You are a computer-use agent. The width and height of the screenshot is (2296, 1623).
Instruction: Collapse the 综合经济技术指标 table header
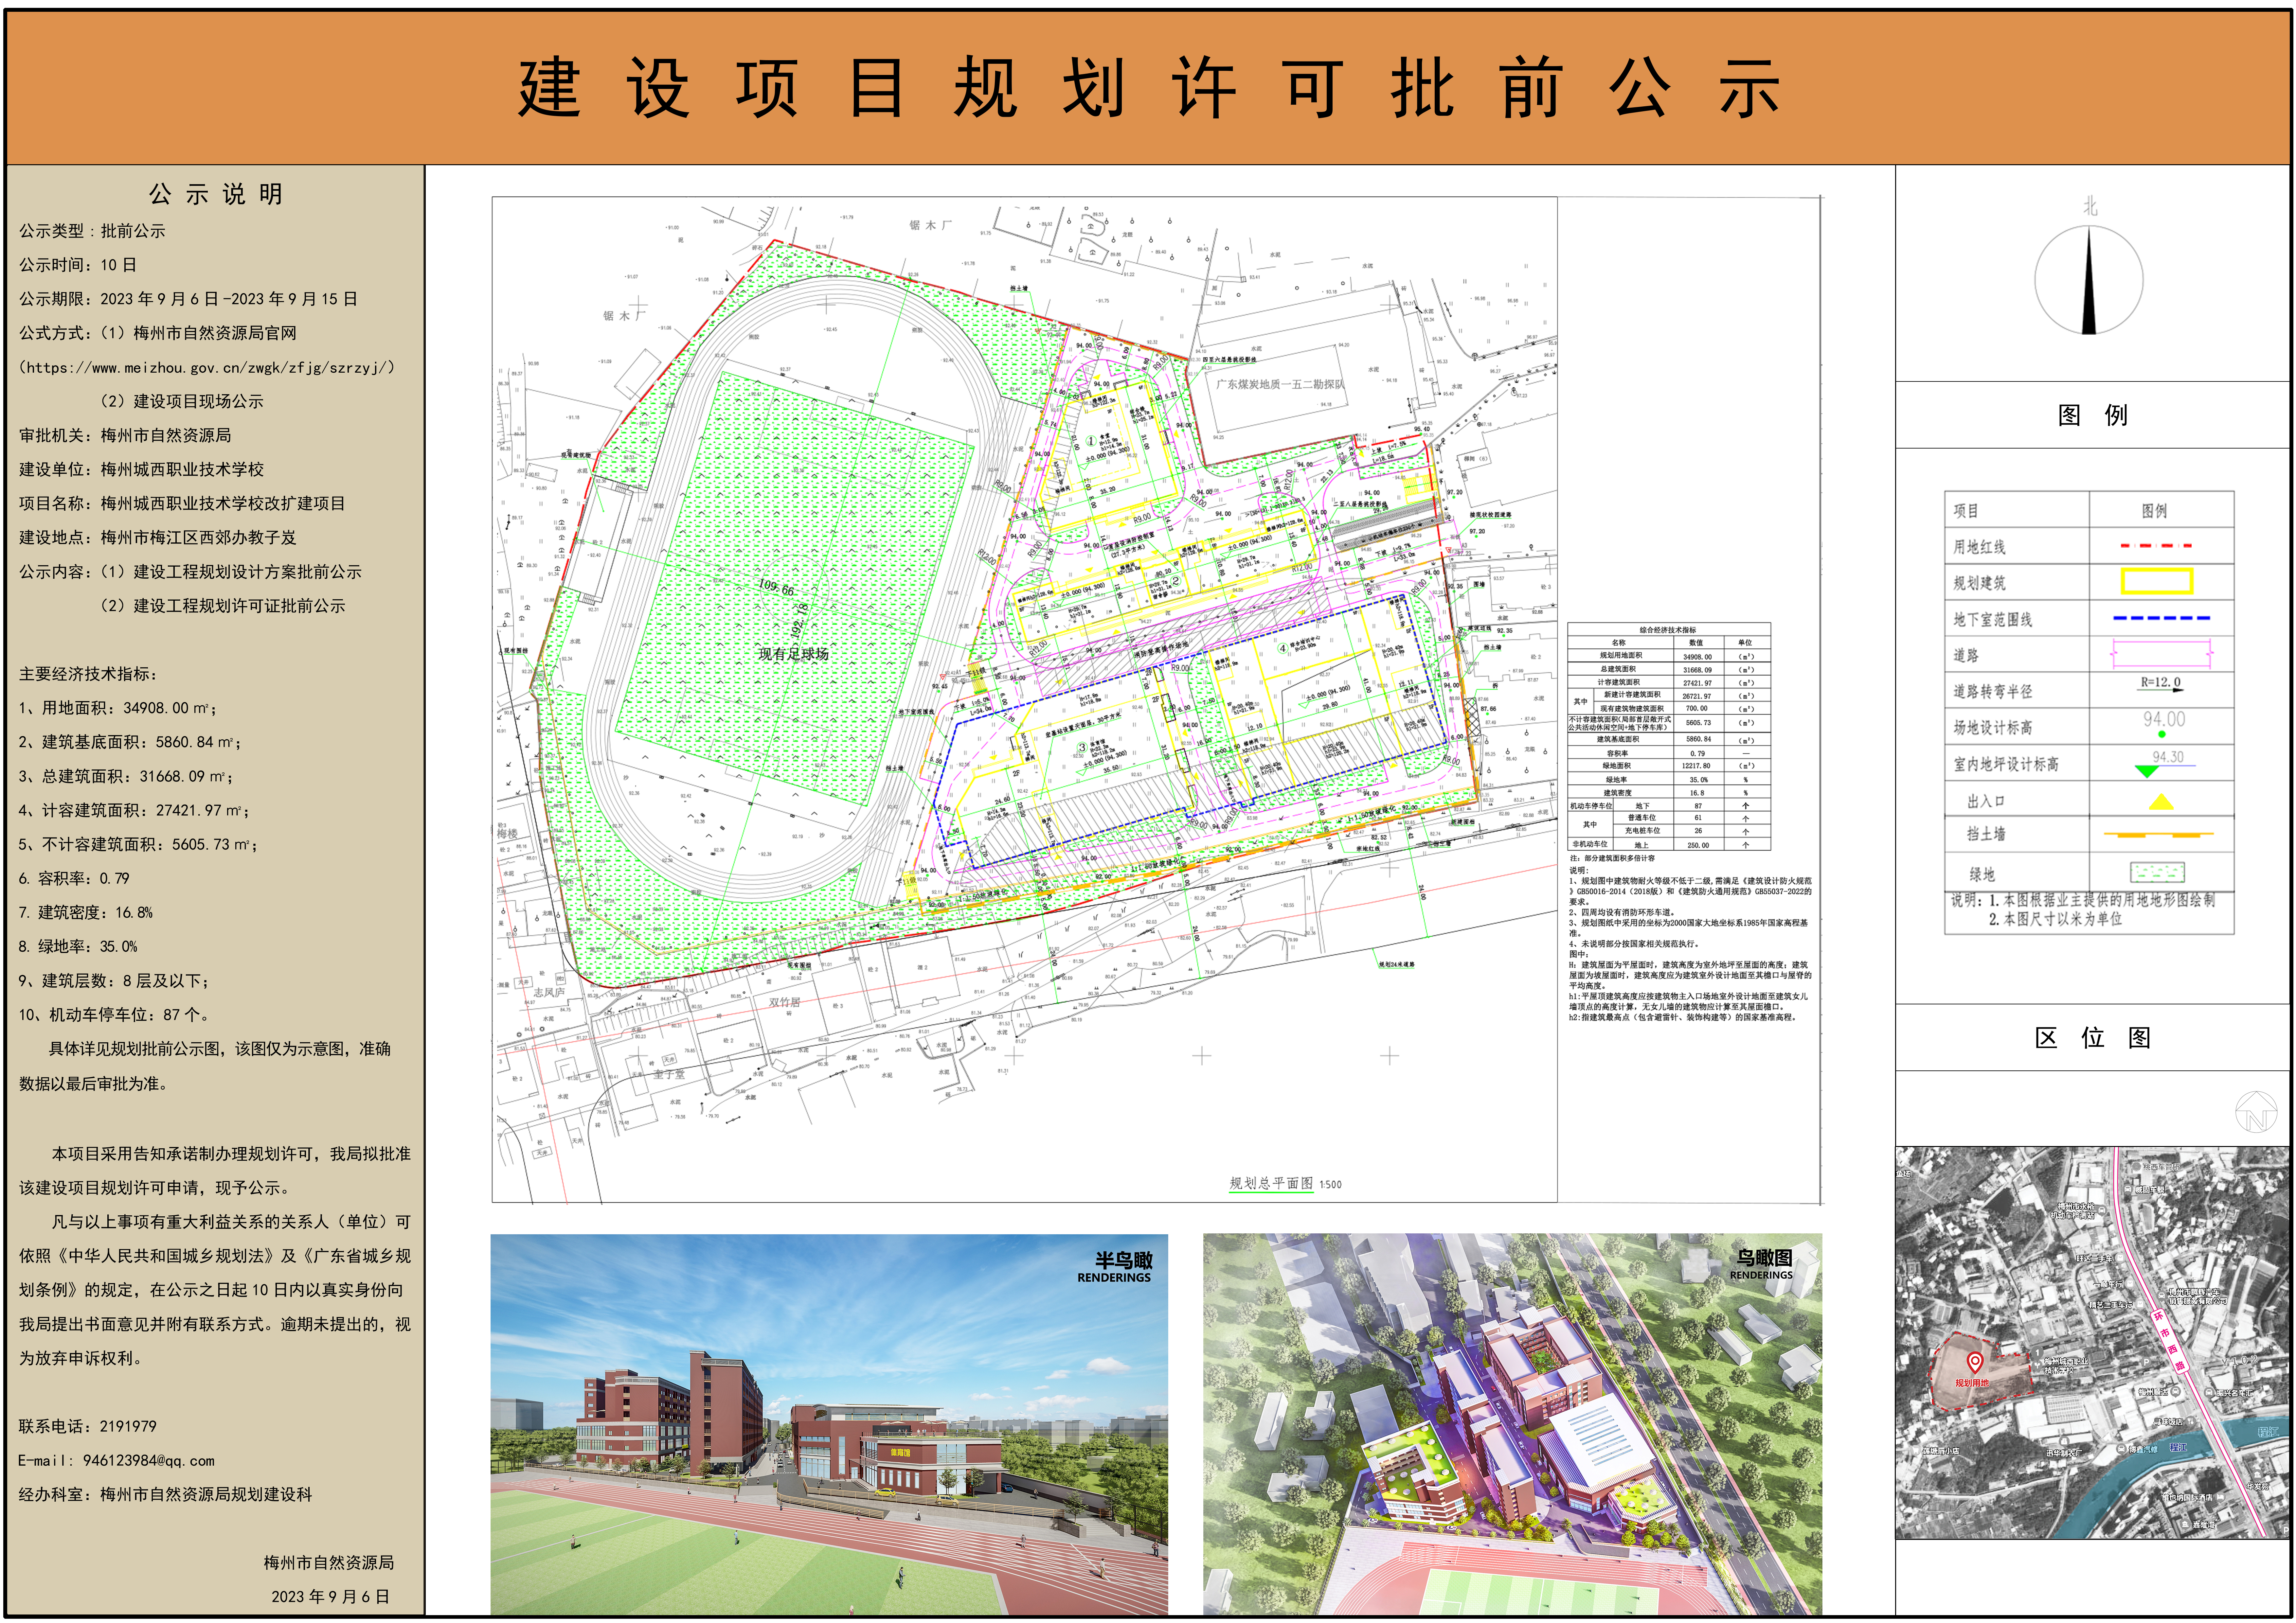[1669, 630]
